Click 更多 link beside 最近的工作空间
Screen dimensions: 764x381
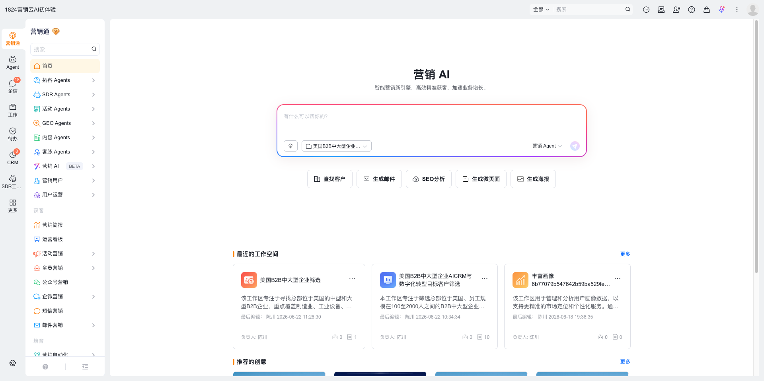(x=625, y=254)
